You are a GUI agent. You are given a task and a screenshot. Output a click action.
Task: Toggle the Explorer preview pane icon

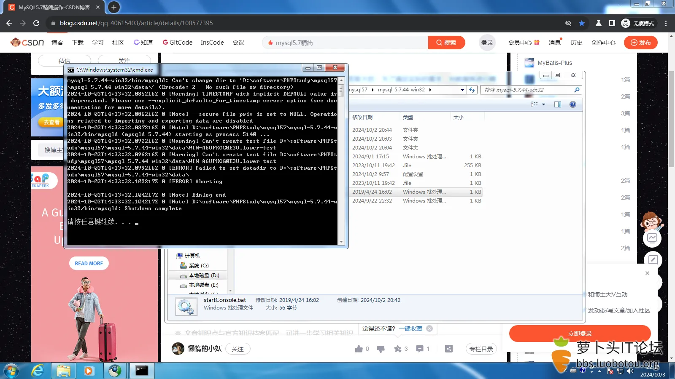click(558, 104)
